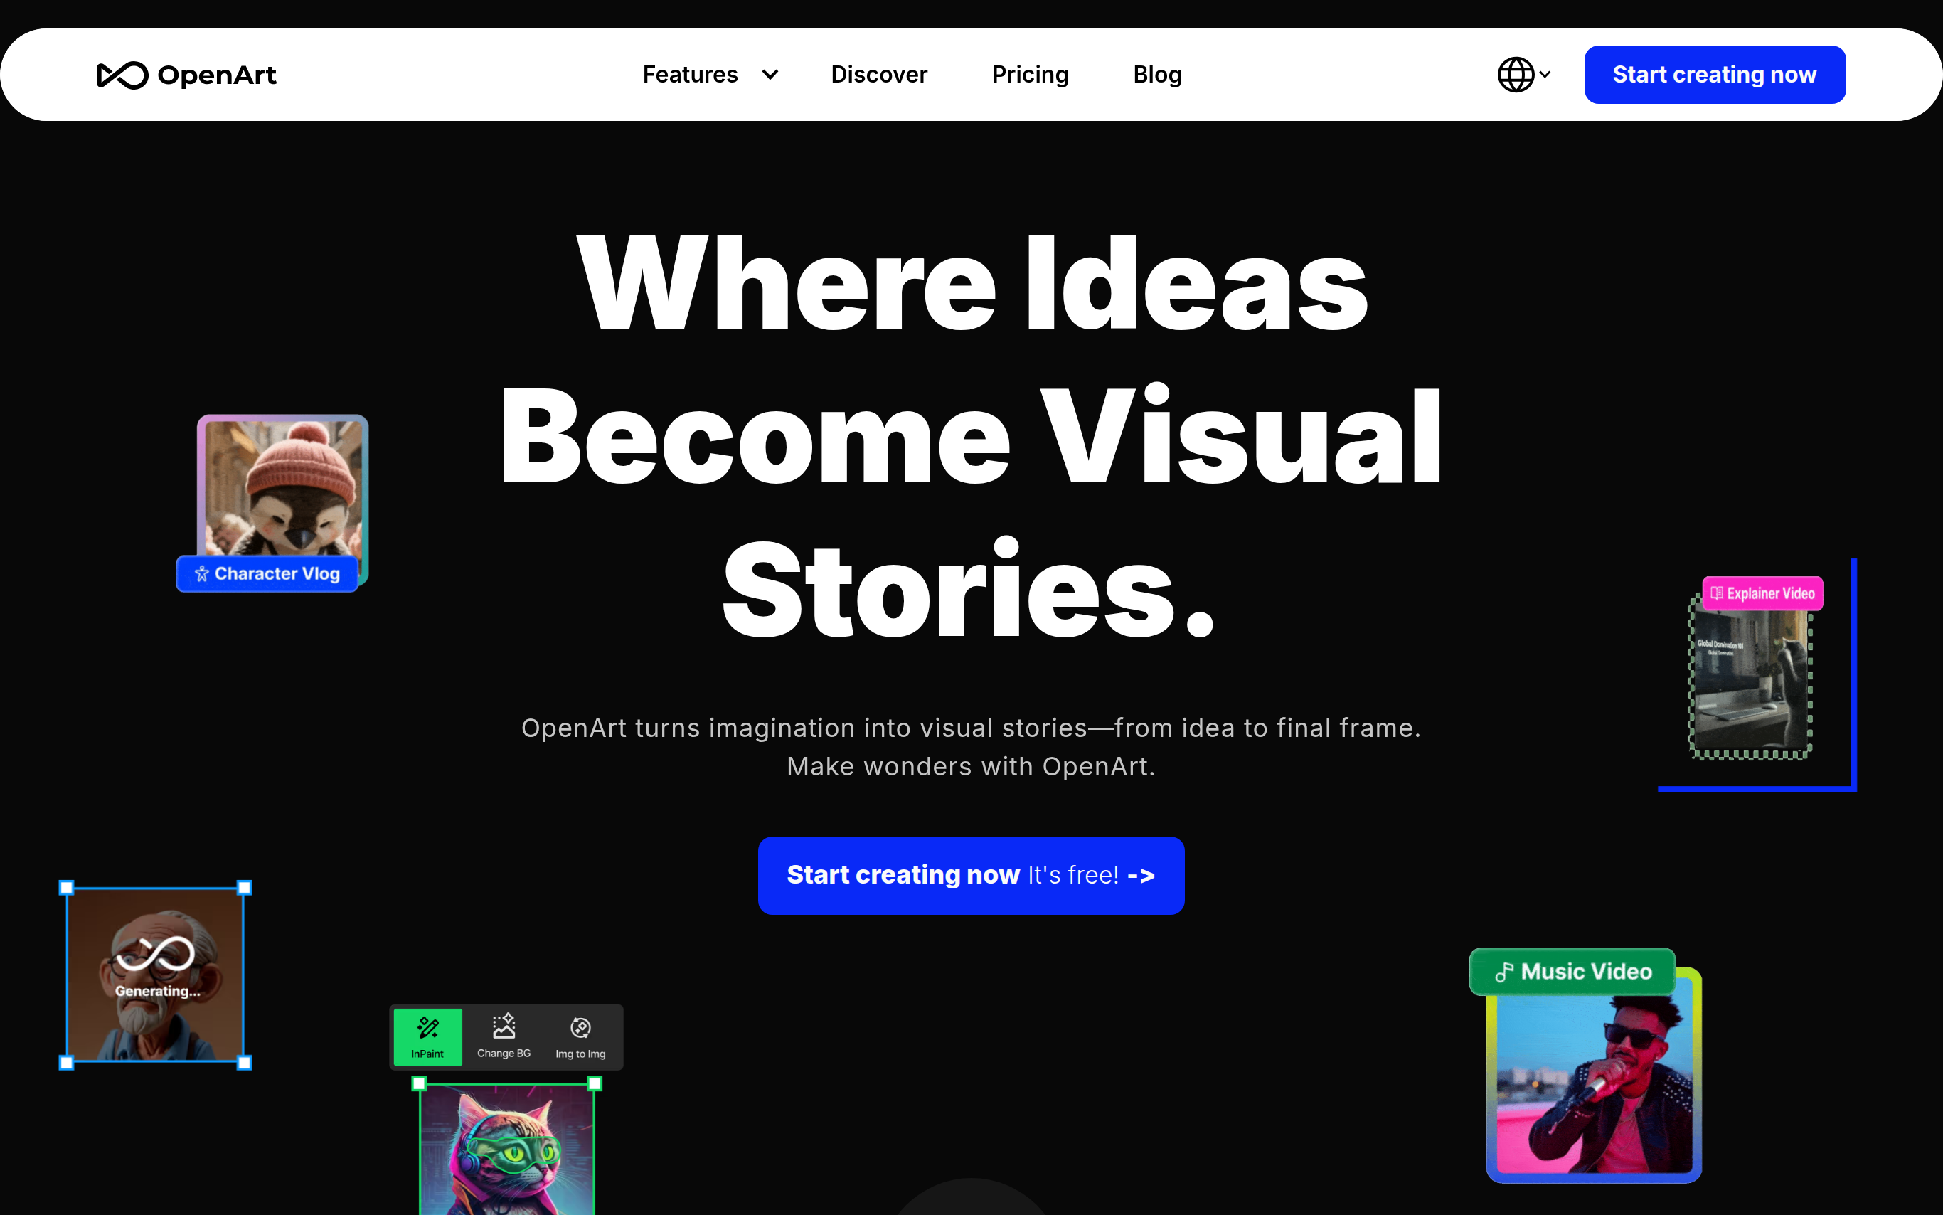Open the Pricing page
Image resolution: width=1943 pixels, height=1215 pixels.
[1030, 75]
